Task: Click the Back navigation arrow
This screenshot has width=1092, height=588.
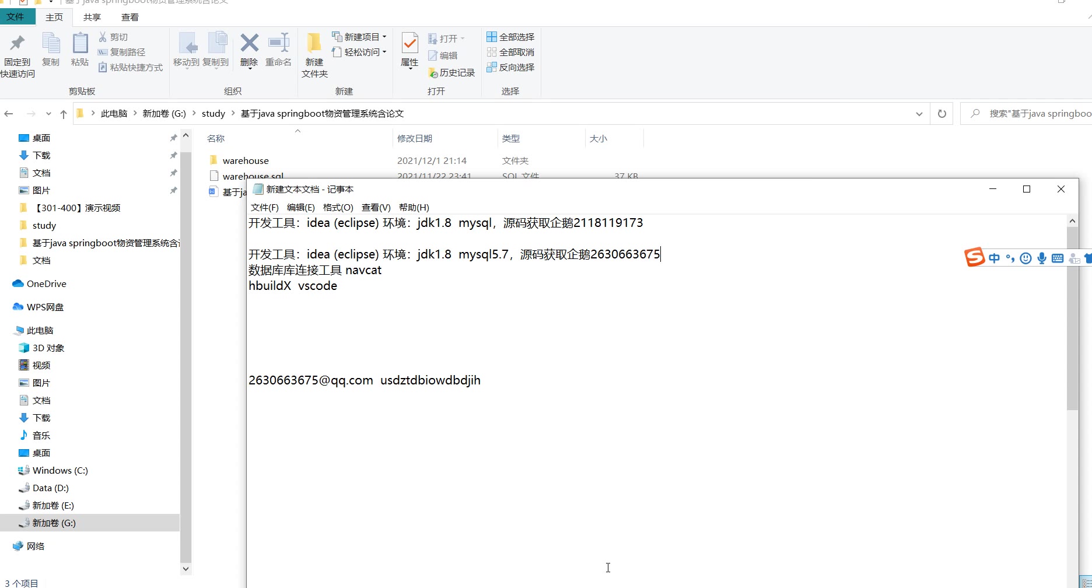Action: point(9,114)
